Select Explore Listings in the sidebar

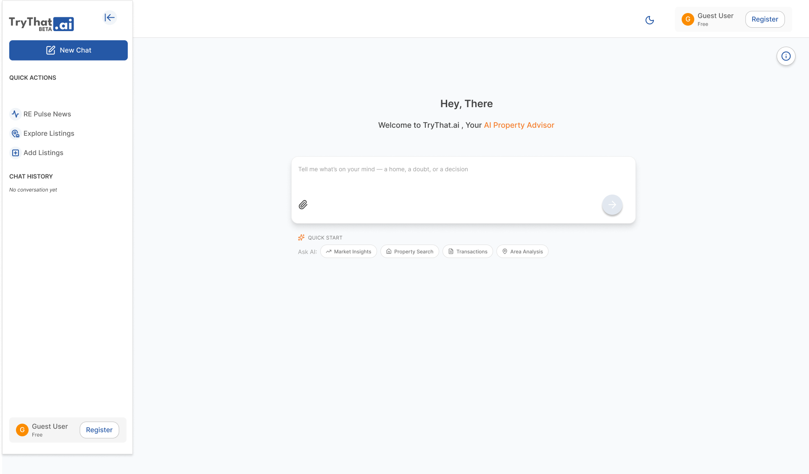click(x=48, y=133)
